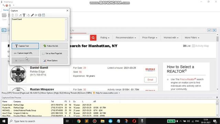Open File Explorer from the taskbar
220x124 pixels.
click(102, 121)
